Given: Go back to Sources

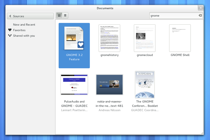Looking at the screenshot, I should coord(30,16).
